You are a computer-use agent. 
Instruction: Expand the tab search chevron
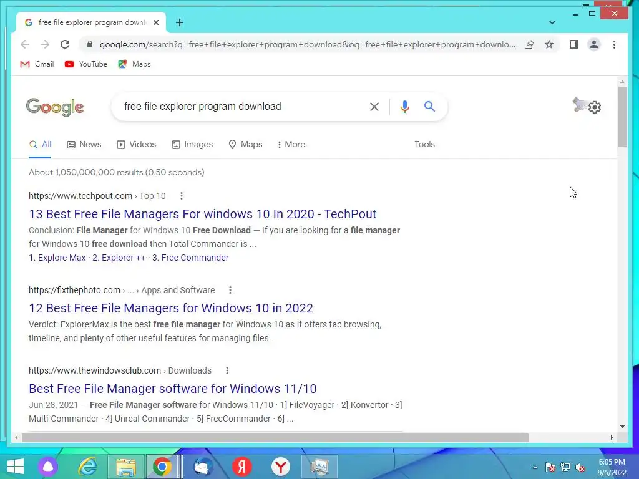[552, 22]
